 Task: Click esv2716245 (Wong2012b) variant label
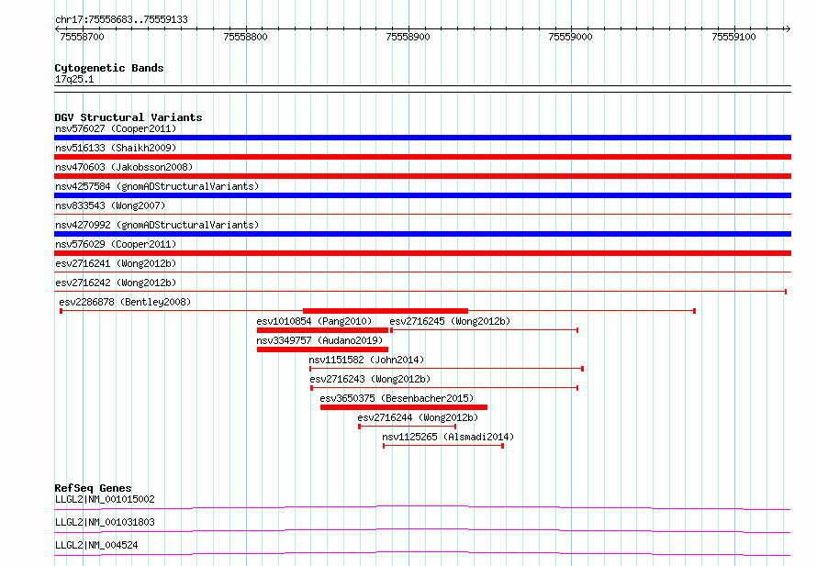pos(450,321)
